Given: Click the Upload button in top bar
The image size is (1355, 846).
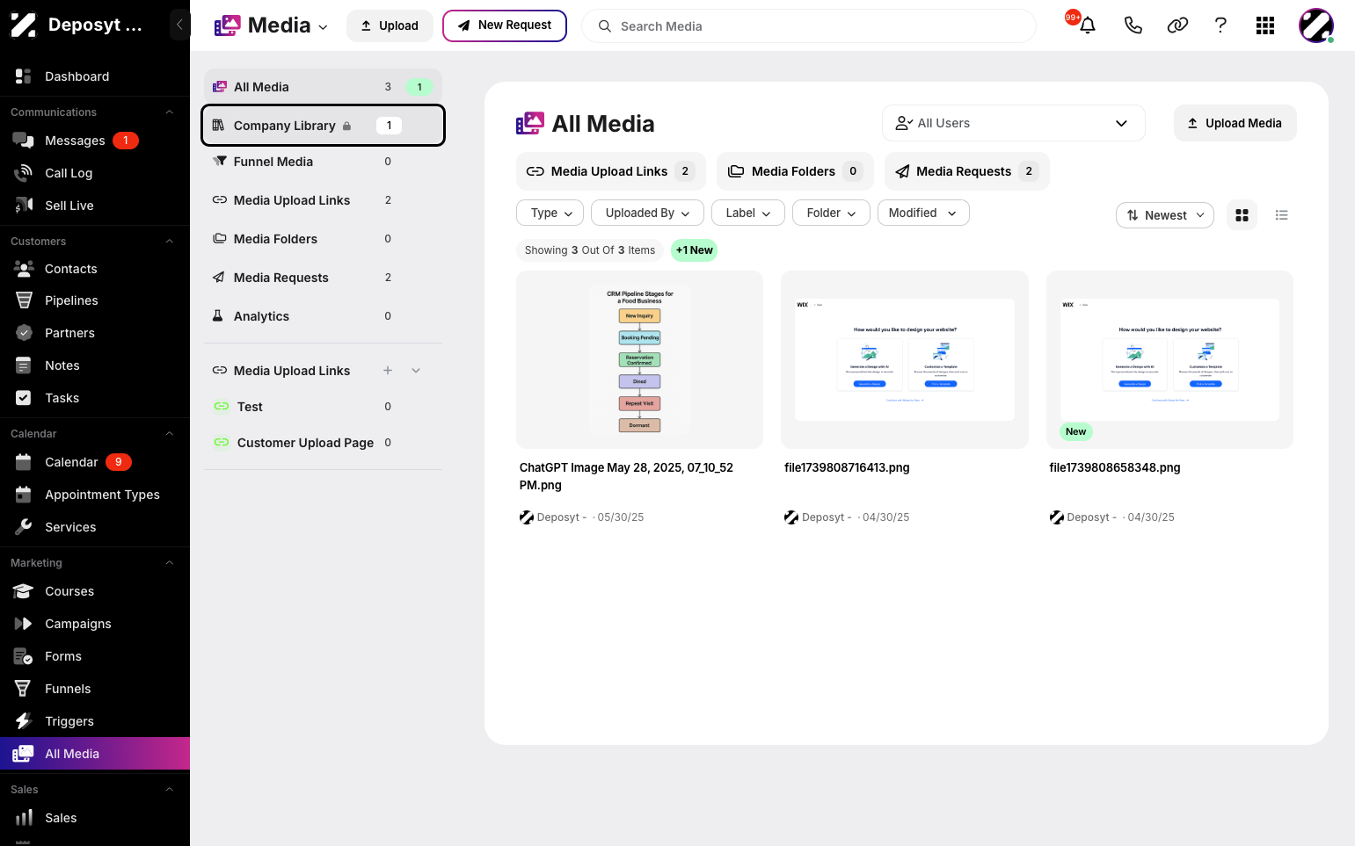Looking at the screenshot, I should click(390, 25).
